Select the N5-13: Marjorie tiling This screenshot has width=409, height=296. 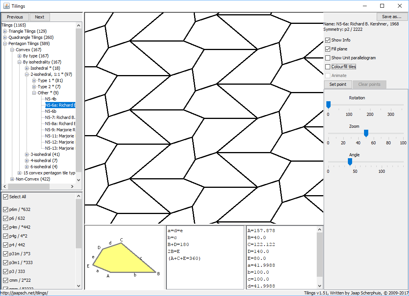[x=60, y=149]
